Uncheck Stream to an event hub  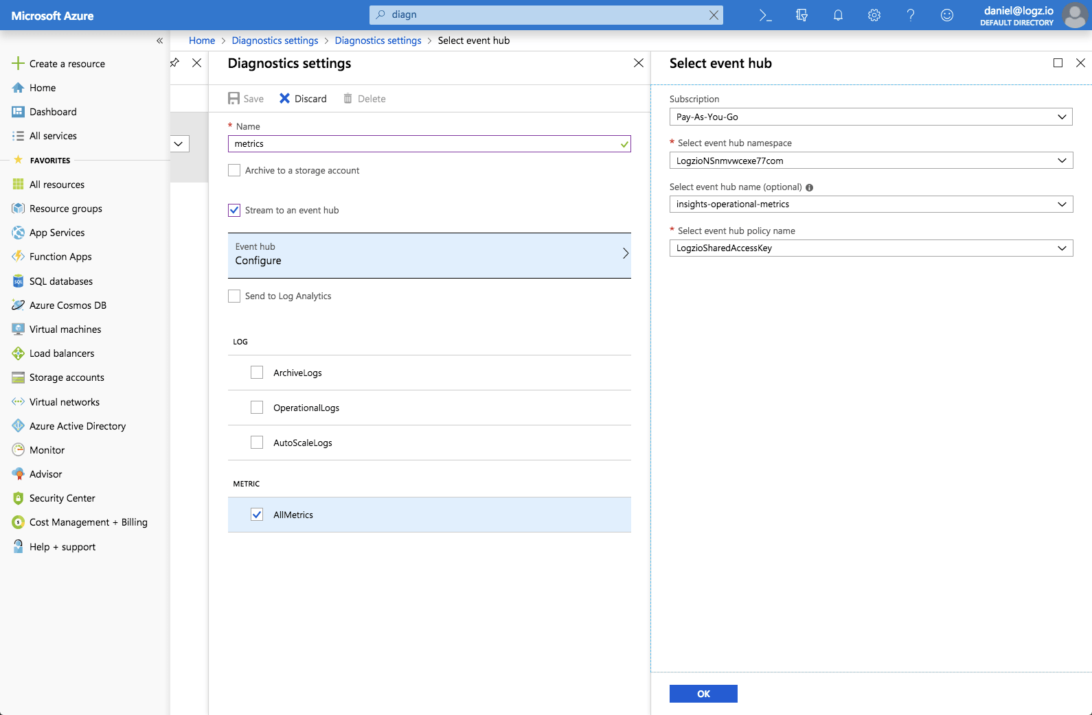coord(234,210)
